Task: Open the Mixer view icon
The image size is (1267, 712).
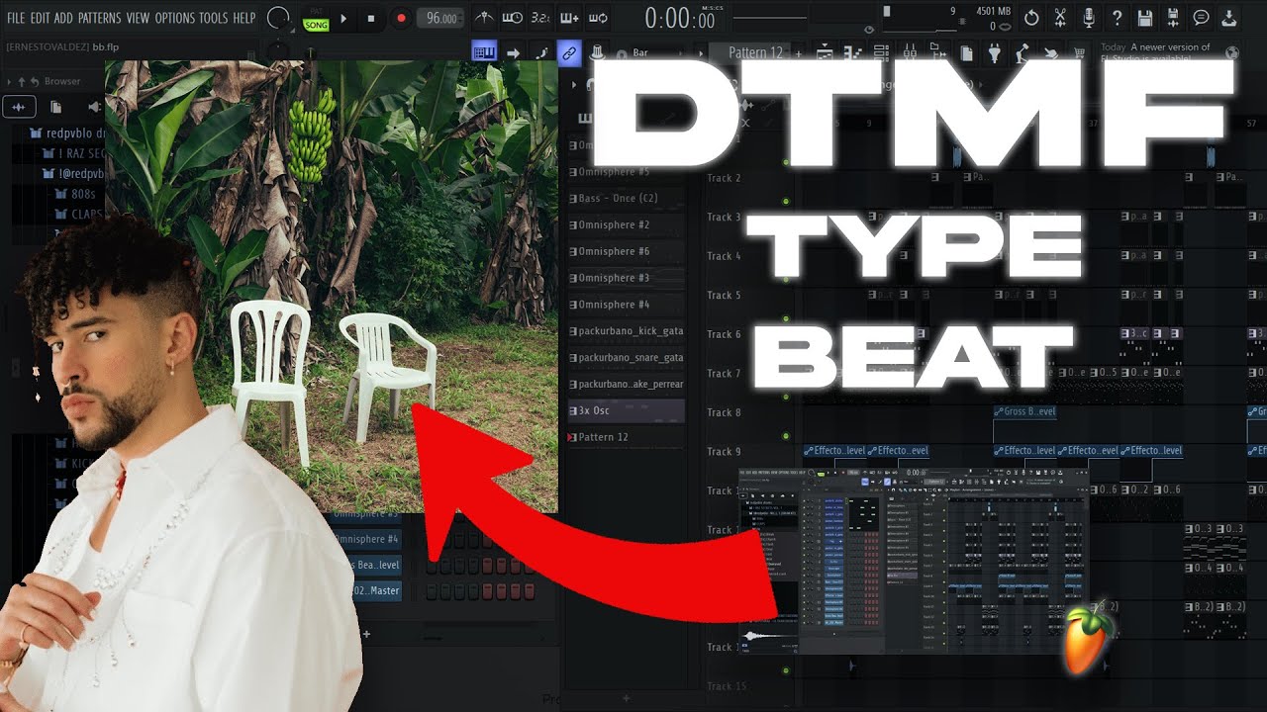Action: pos(910,52)
